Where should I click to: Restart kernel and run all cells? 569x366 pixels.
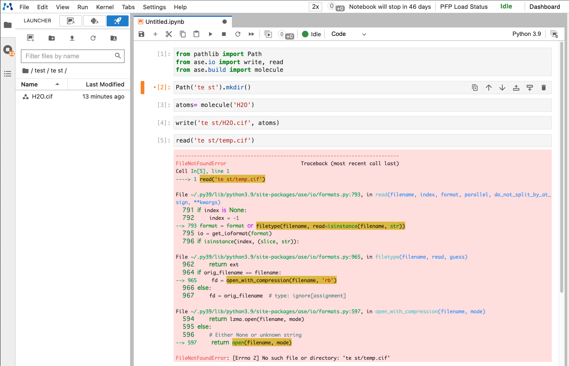[251, 34]
